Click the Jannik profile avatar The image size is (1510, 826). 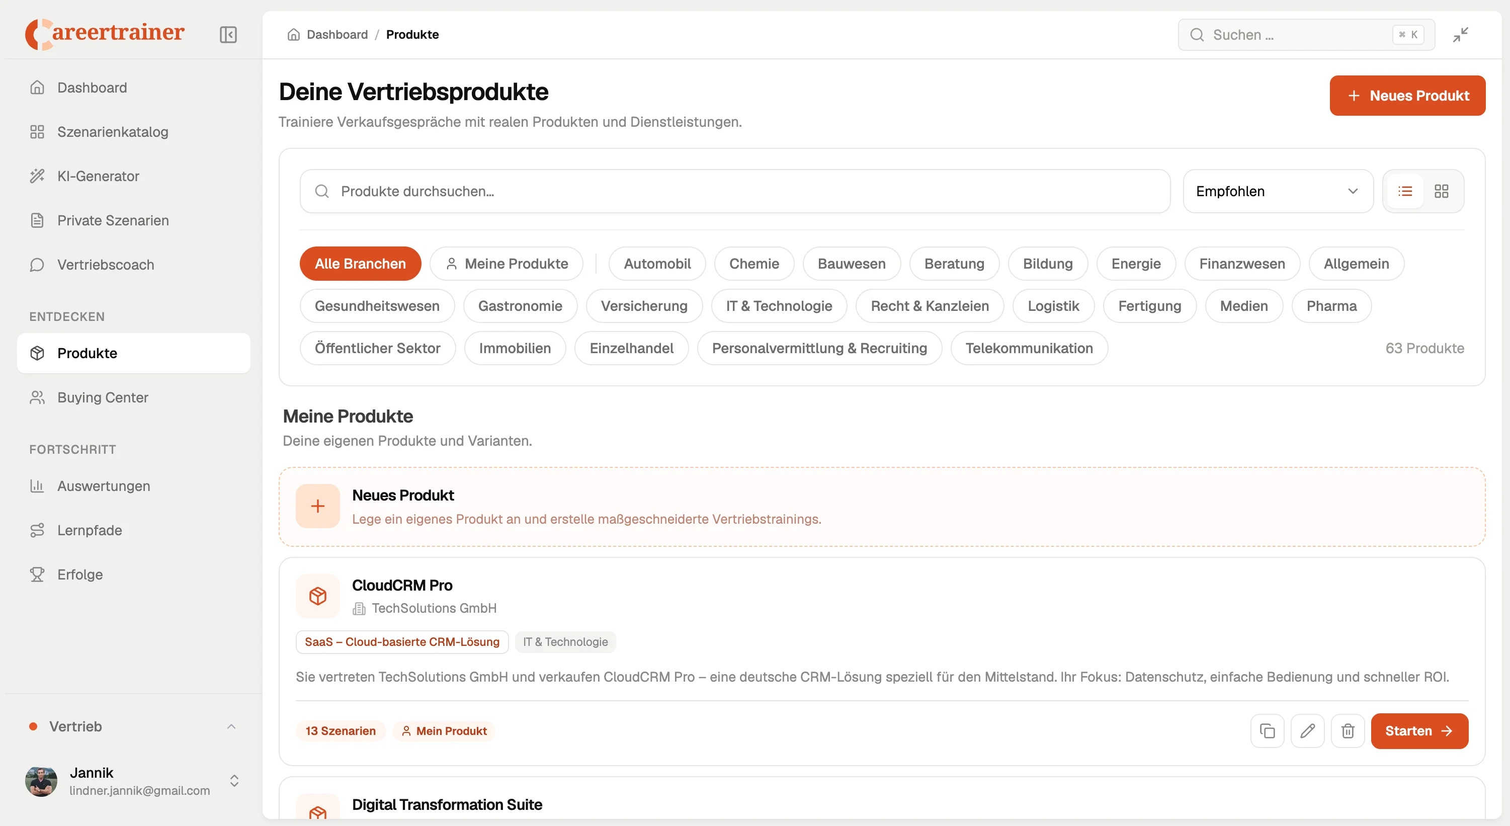click(x=41, y=781)
